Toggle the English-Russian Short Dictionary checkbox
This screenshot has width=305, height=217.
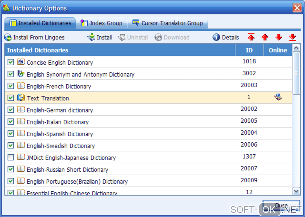pyautogui.click(x=11, y=169)
